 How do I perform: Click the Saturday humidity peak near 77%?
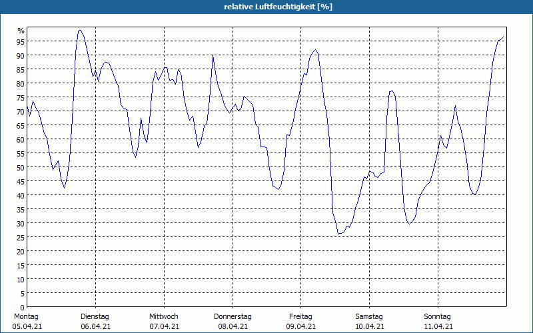click(392, 91)
